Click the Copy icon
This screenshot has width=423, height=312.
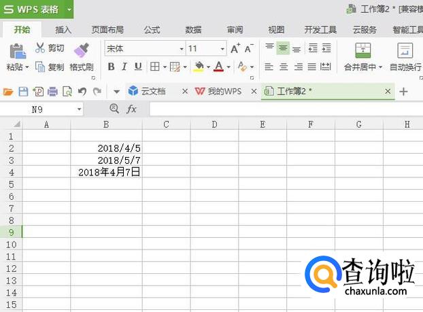pos(40,67)
